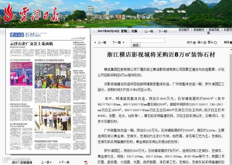Select the 放大 enlarge text radio
This screenshot has height=165, width=232.
pyautogui.click(x=194, y=43)
